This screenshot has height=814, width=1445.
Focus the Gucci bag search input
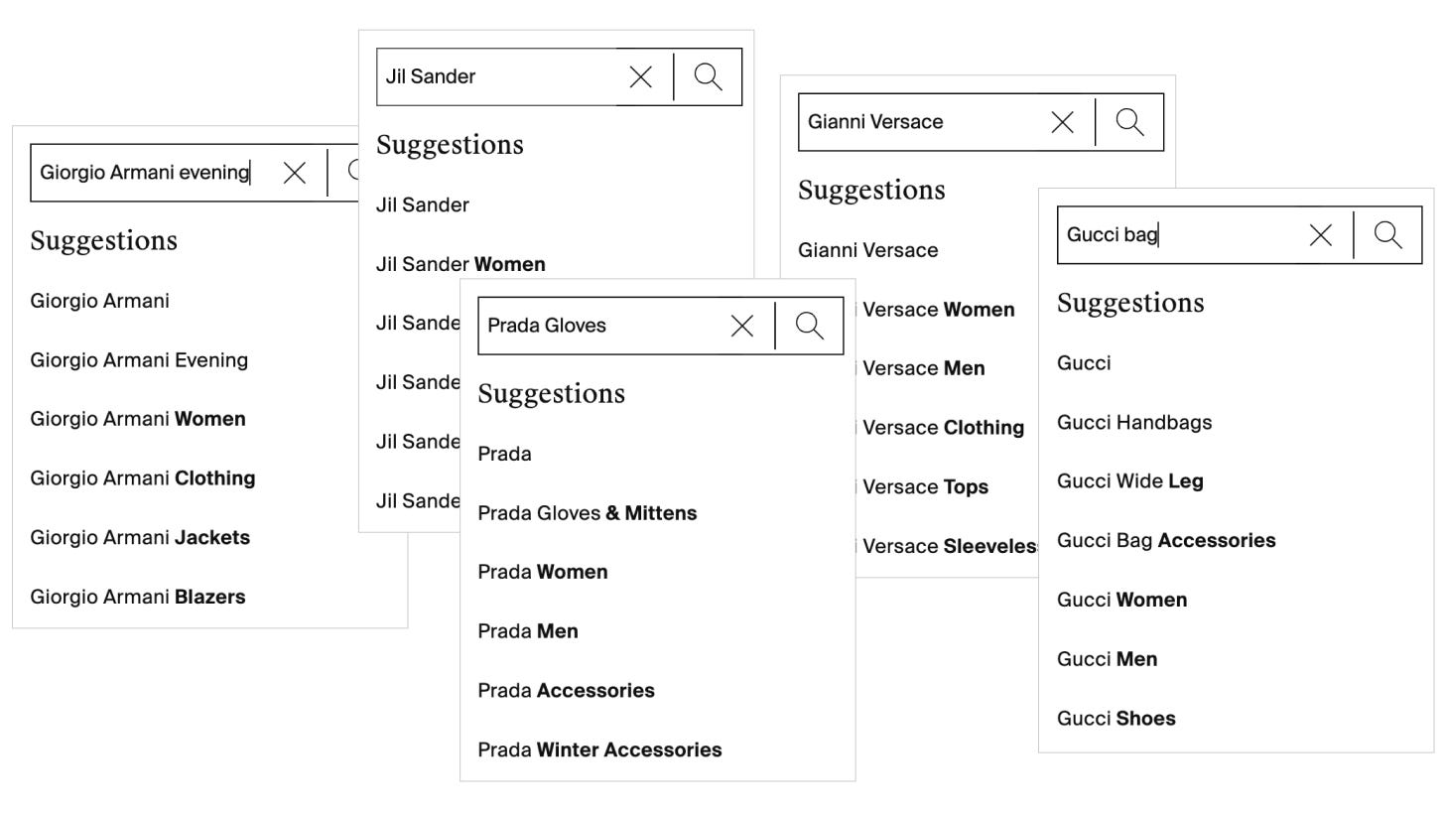click(1177, 235)
